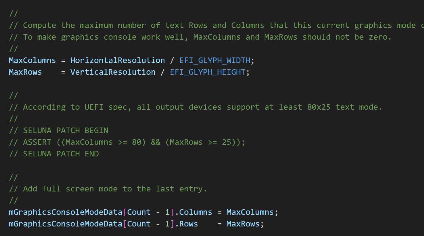Click the VerticalResolution identifier
The height and width of the screenshot is (236, 424).
click(x=113, y=72)
